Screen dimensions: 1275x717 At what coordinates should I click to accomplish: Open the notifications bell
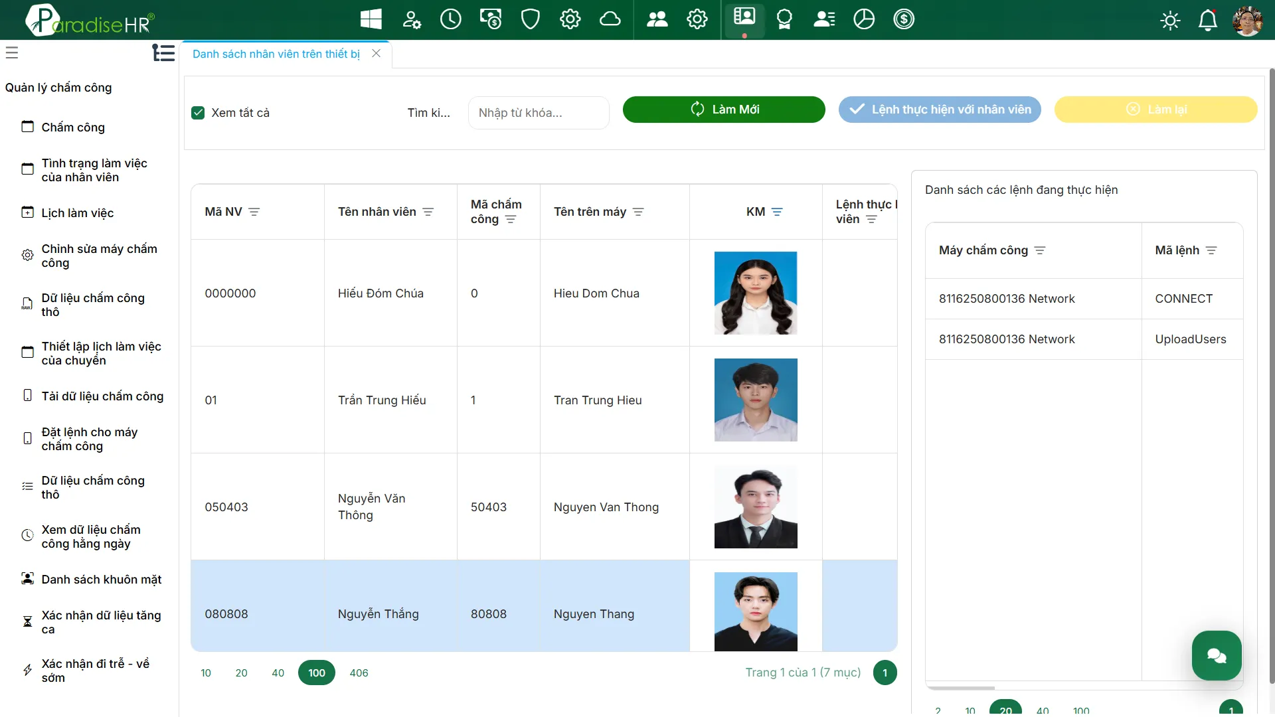pyautogui.click(x=1207, y=21)
